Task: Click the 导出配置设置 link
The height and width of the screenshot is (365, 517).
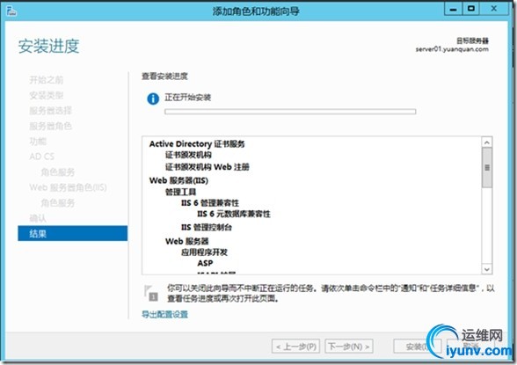Action: click(165, 314)
